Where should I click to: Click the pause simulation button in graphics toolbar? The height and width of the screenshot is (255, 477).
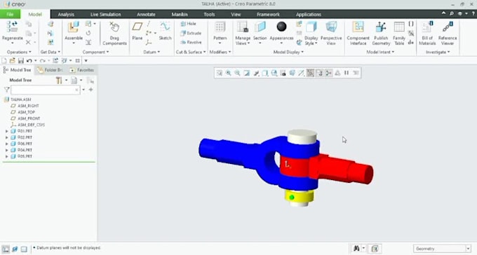click(x=347, y=73)
